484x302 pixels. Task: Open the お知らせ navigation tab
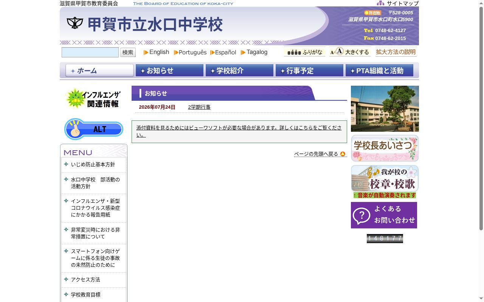coord(169,71)
